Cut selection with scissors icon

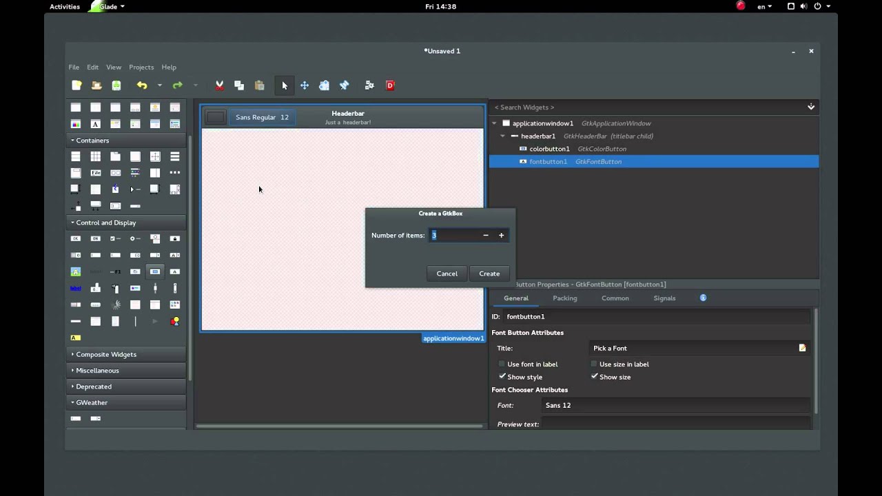click(220, 85)
